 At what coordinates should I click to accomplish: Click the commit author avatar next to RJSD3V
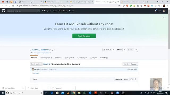click(33, 69)
